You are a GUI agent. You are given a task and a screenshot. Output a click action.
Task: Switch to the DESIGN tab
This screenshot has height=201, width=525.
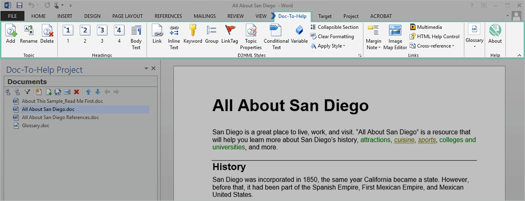pos(92,16)
